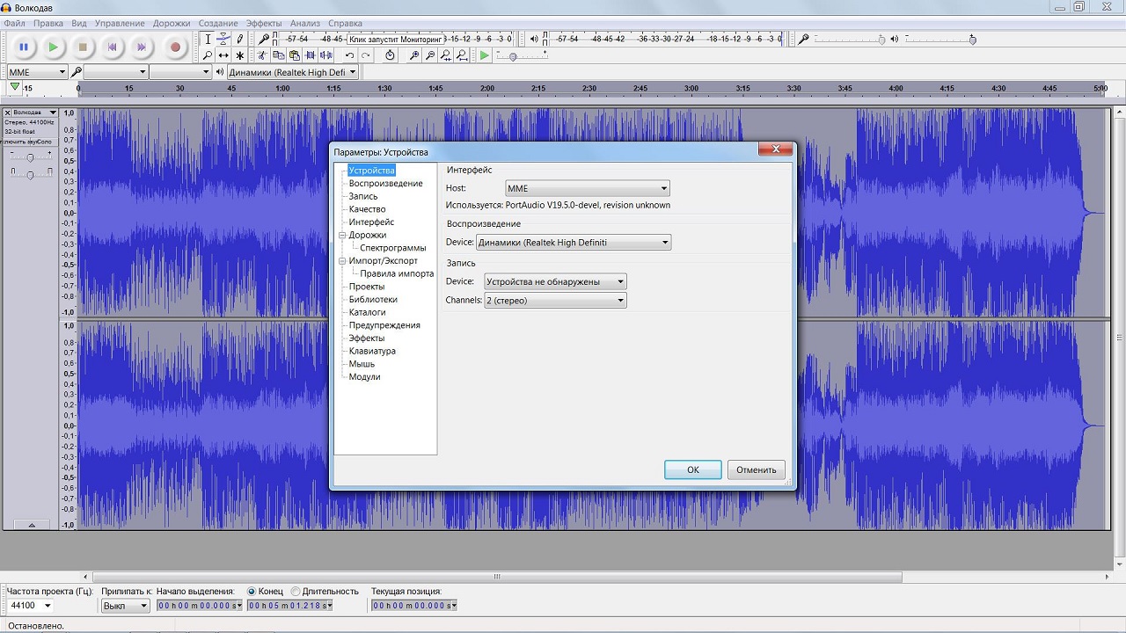Click the red Record button
Image resolution: width=1126 pixels, height=633 pixels.
(175, 47)
